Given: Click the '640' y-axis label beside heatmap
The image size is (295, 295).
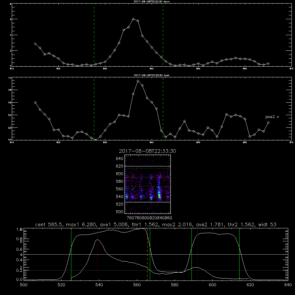Looking at the screenshot, I should click(119, 159).
